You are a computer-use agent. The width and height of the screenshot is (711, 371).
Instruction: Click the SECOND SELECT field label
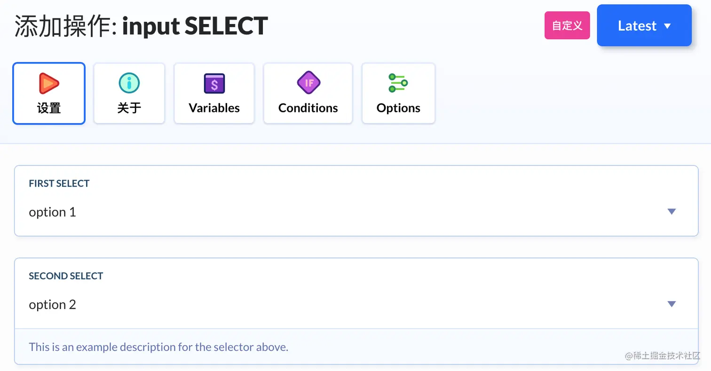click(x=66, y=276)
